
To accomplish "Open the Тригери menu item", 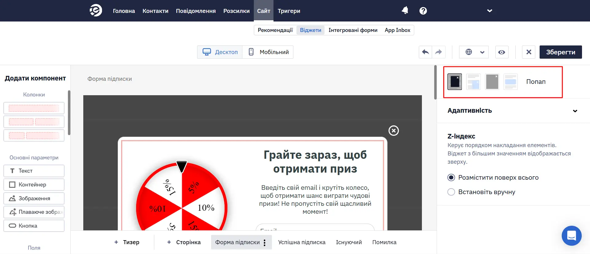I will pyautogui.click(x=289, y=11).
